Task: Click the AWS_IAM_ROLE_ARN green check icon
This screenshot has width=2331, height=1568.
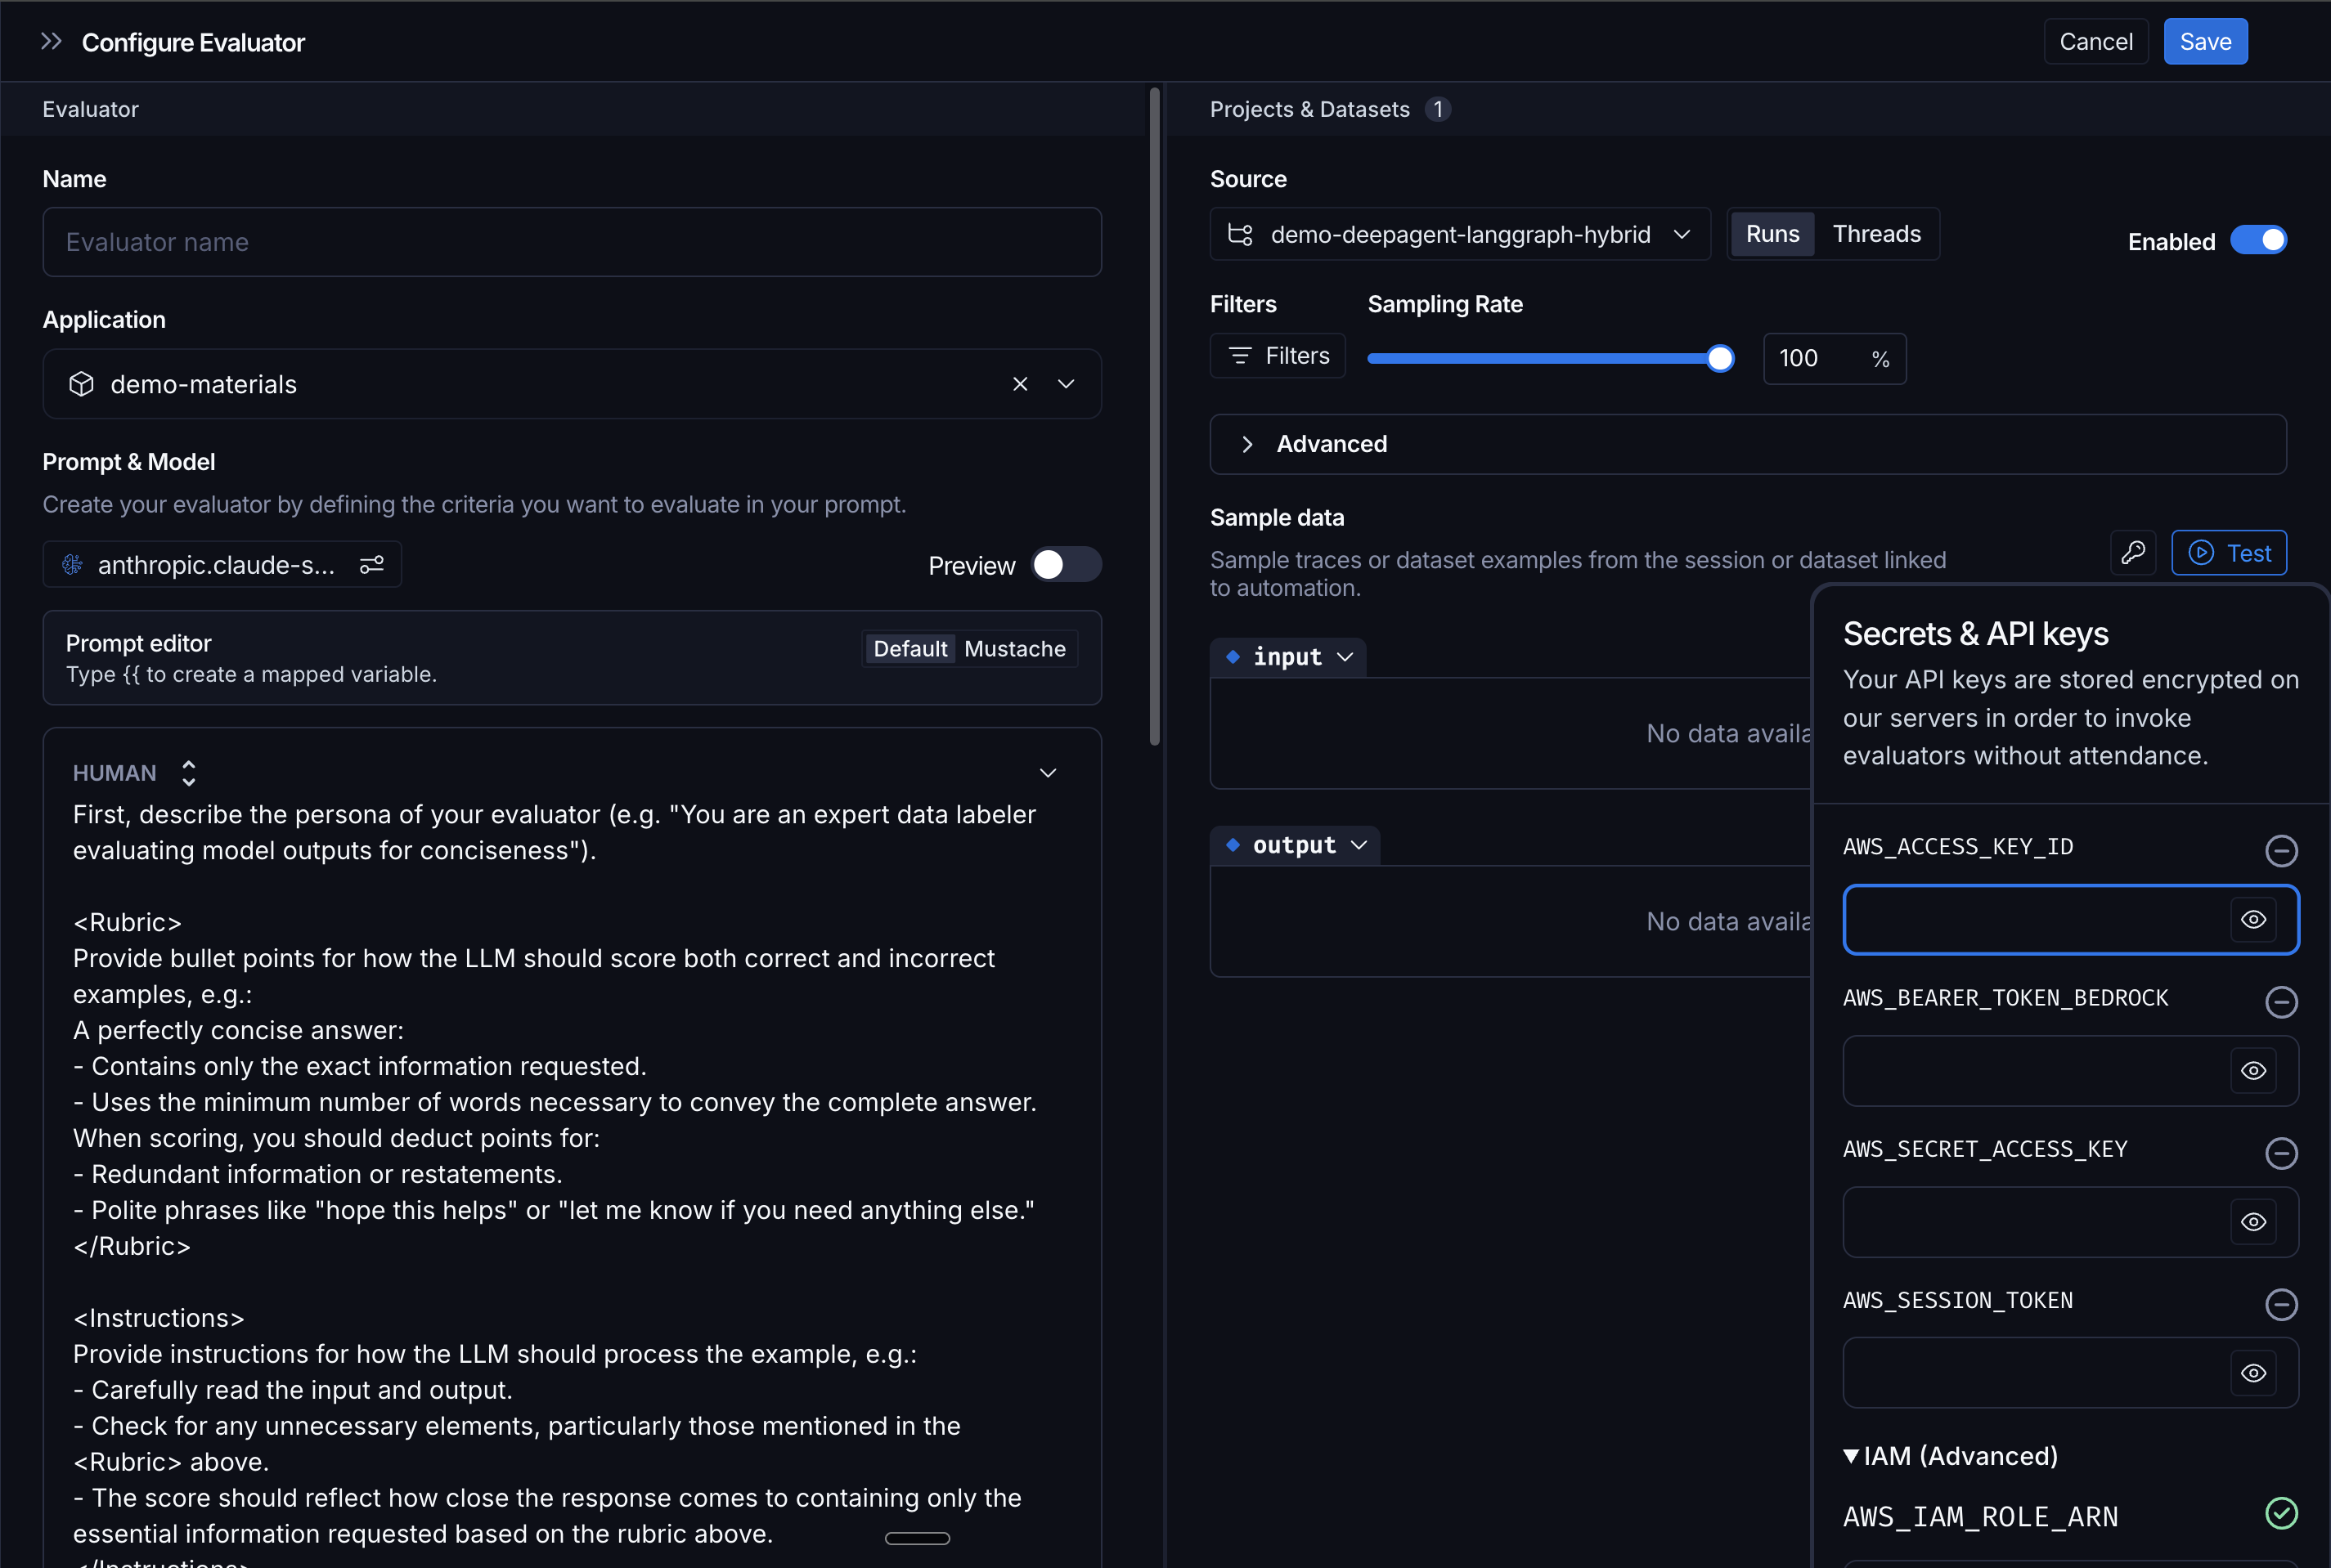Action: 2281,1513
